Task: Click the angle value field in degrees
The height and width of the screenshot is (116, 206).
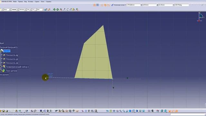Action: coord(182,5)
